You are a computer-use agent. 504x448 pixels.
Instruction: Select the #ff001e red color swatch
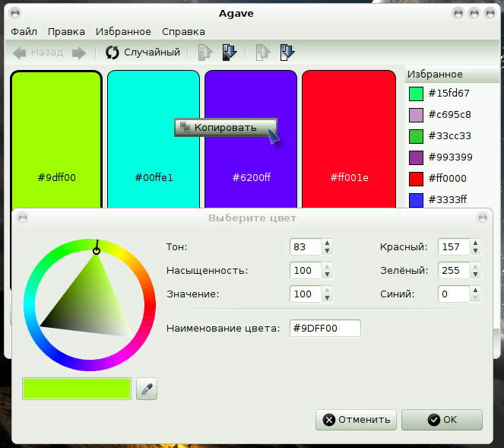(349, 139)
